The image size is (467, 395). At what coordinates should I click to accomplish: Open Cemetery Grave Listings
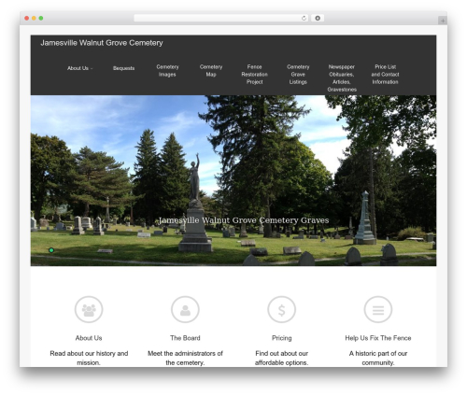298,75
